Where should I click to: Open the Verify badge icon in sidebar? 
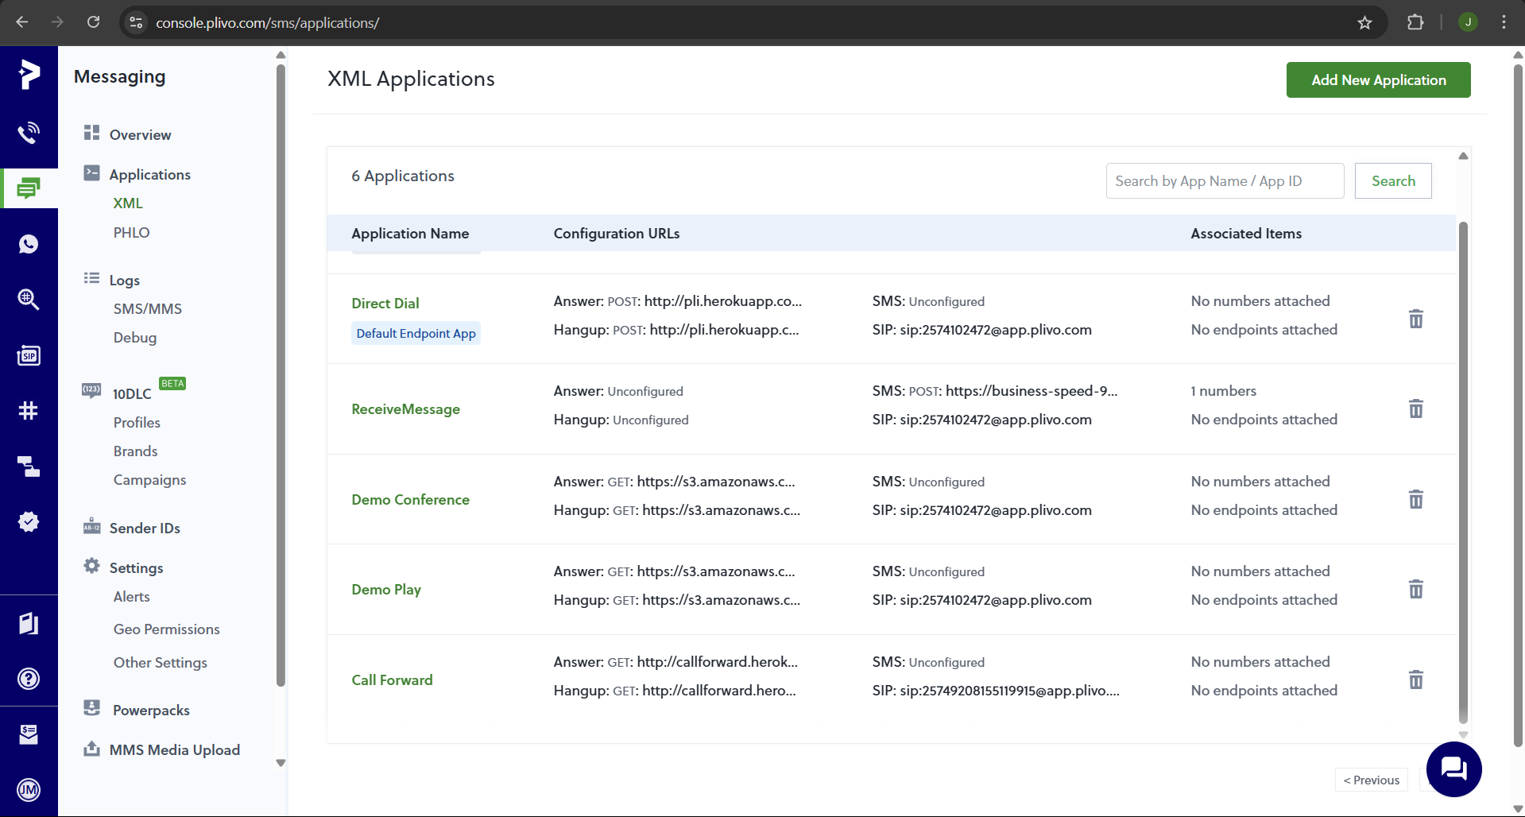[29, 522]
